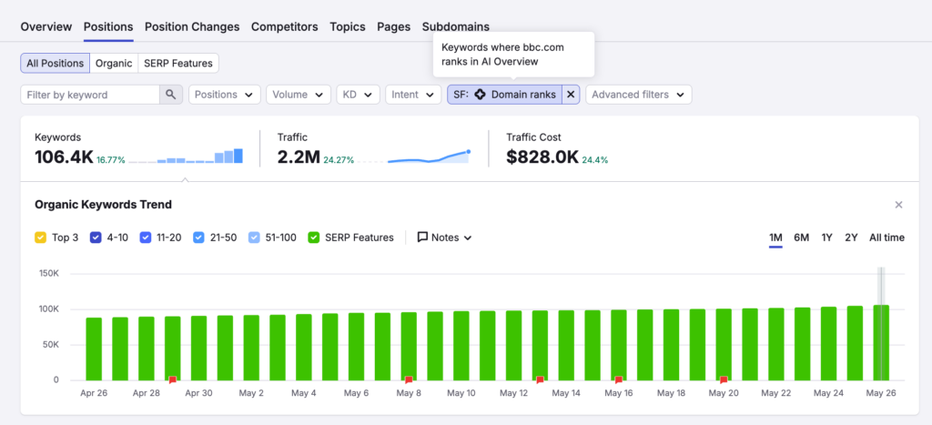The image size is (932, 425).
Task: Close the Organic Keywords Trend panel
Action: (x=898, y=205)
